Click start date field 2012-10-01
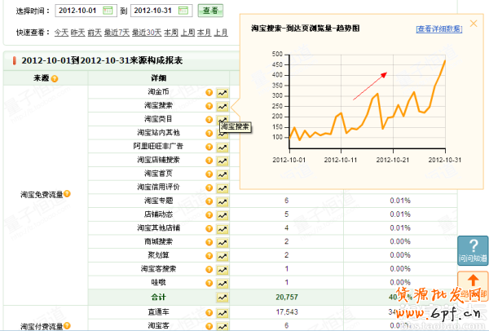The image size is (489, 331). pos(81,11)
